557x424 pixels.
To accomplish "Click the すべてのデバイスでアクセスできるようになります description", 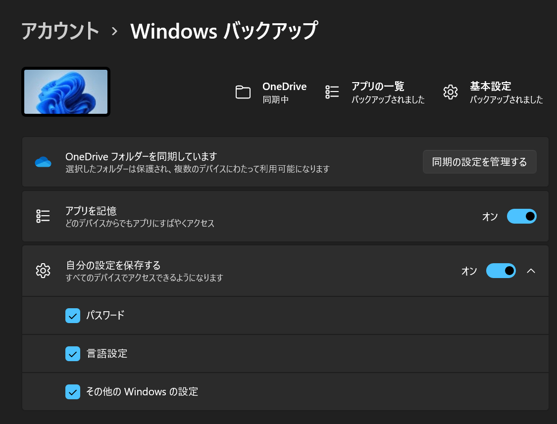I will (144, 278).
